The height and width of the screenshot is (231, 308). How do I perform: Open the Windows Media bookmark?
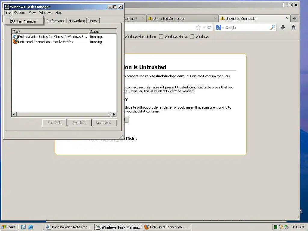click(173, 37)
